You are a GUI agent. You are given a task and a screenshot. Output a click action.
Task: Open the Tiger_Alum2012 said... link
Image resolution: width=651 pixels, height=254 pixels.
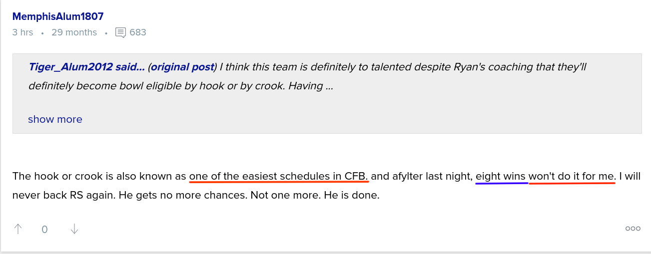click(x=86, y=67)
